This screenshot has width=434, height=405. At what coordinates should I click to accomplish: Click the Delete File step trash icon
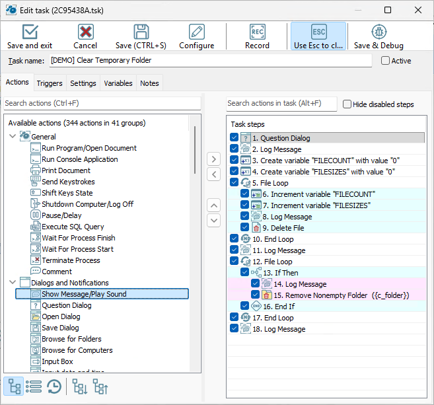(256, 227)
